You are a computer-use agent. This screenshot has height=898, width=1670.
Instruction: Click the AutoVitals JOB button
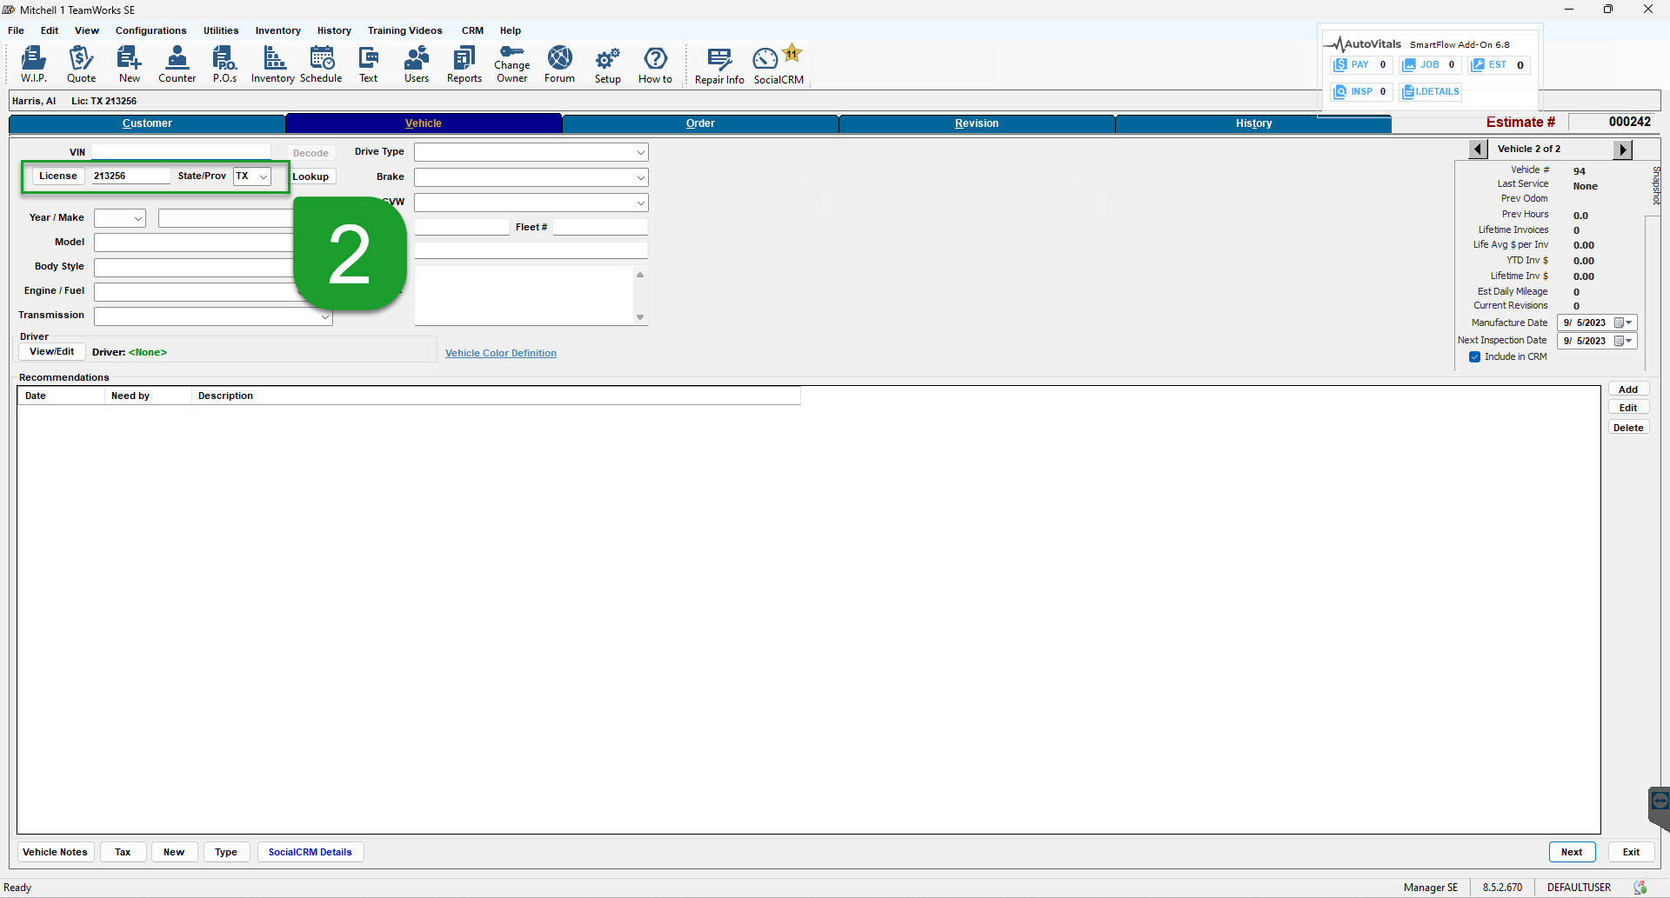pyautogui.click(x=1430, y=65)
